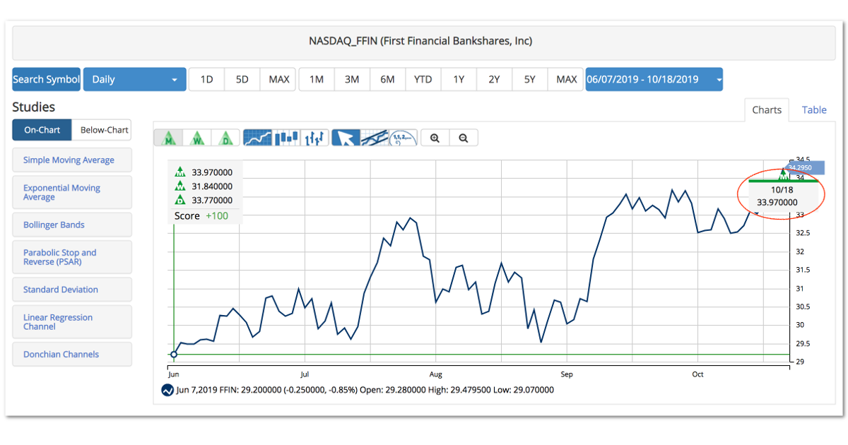This screenshot has height=445, width=848.
Task: Switch to candlestick chart type
Action: [x=287, y=138]
